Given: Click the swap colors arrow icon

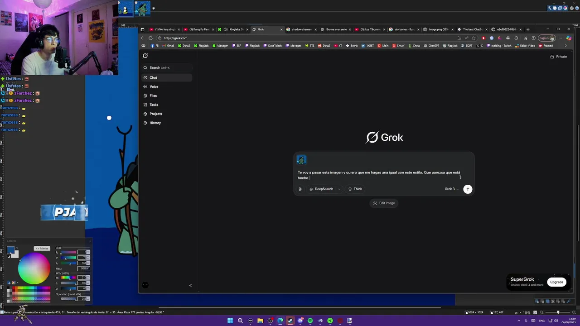Looking at the screenshot, I should [x=17, y=249].
